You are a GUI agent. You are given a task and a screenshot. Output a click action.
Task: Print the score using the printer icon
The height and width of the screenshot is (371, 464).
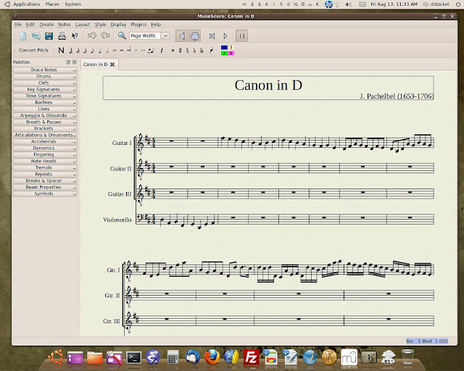click(x=62, y=36)
